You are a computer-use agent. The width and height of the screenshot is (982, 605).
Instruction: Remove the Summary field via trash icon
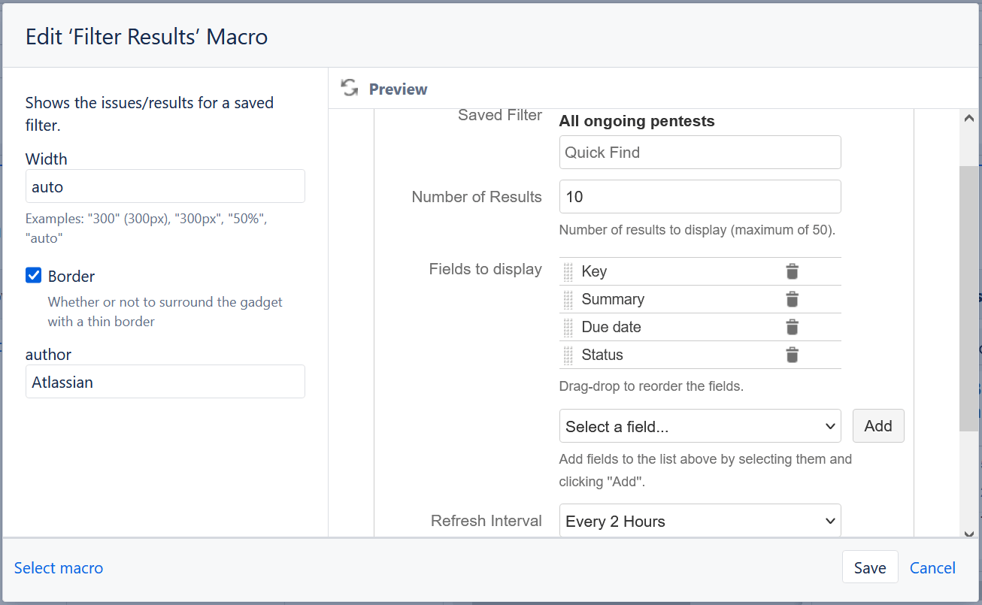(792, 299)
